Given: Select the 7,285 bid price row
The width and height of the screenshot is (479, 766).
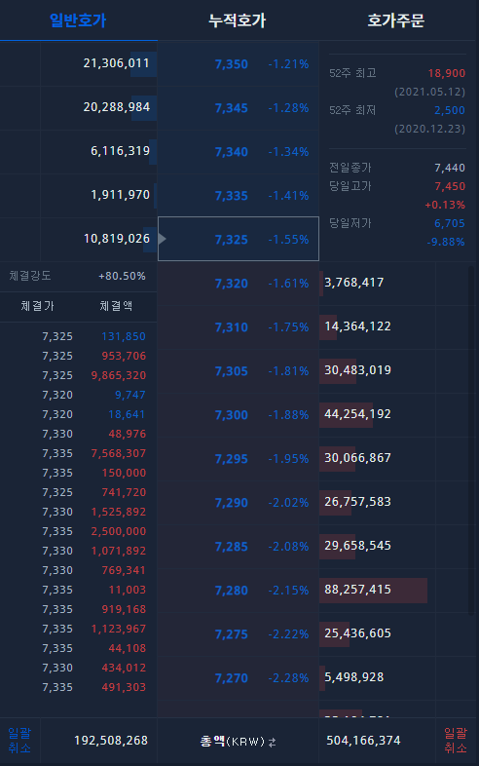Looking at the screenshot, I should (239, 547).
